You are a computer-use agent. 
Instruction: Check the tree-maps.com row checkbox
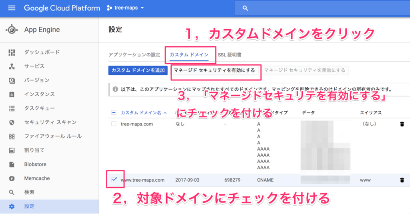114,124
